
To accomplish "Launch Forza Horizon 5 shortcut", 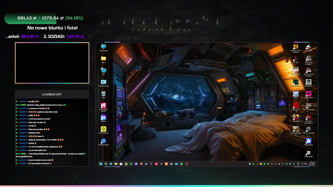I will coord(309,95).
